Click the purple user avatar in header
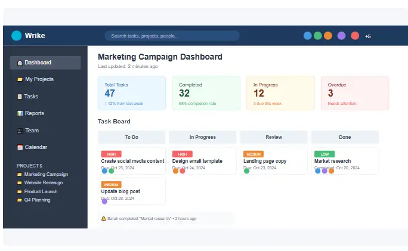The height and width of the screenshot is (251, 408). point(341,36)
